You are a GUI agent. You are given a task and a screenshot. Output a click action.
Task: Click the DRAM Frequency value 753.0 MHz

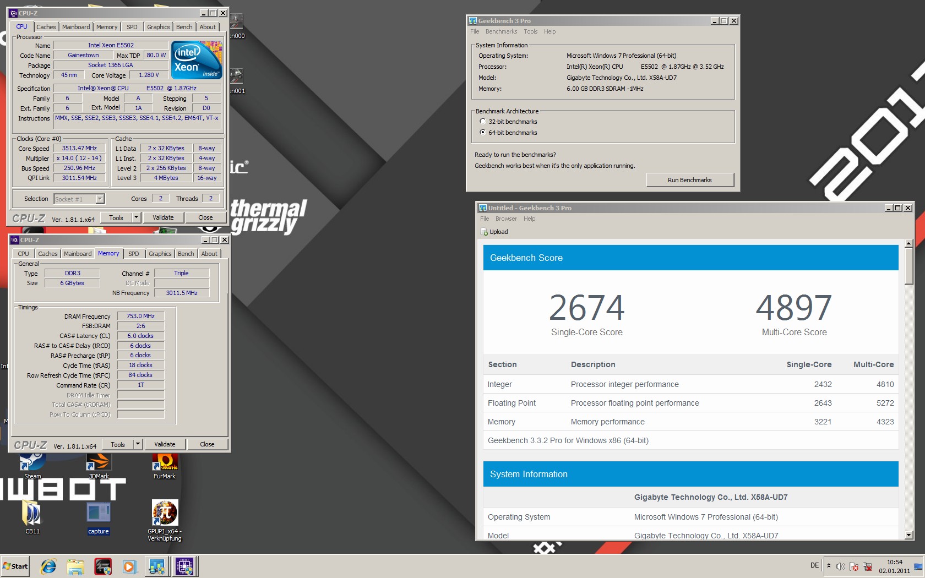click(140, 316)
